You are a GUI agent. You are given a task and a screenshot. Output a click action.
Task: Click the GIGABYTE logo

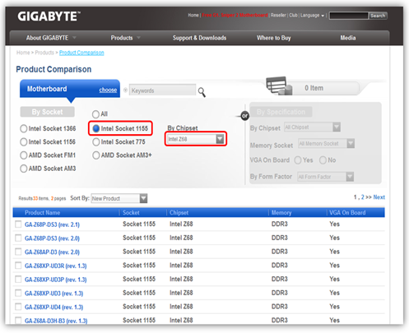(49, 16)
